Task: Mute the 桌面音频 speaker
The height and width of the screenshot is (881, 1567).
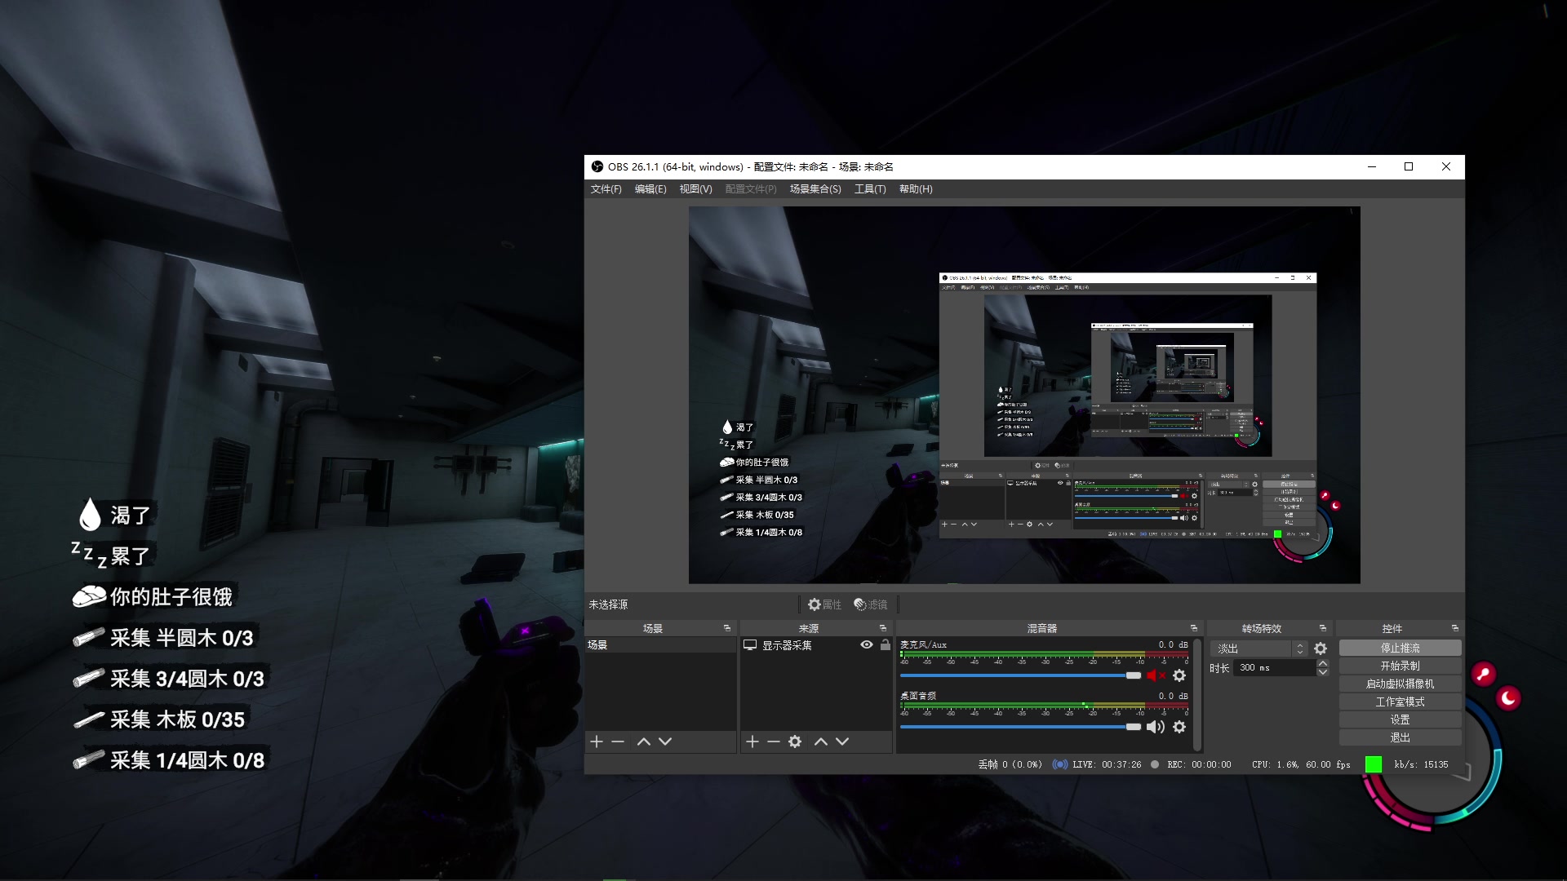Action: point(1156,727)
